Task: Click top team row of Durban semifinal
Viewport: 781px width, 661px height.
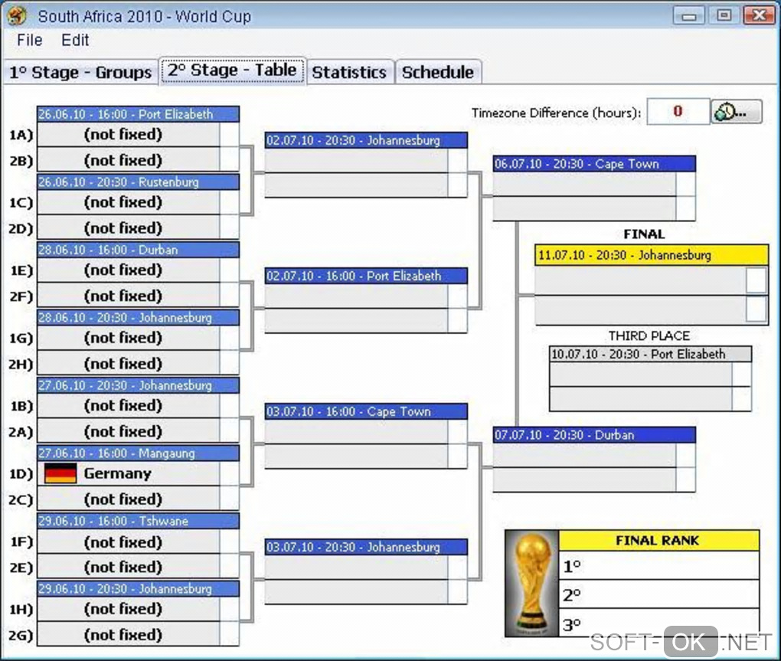Action: [585, 455]
